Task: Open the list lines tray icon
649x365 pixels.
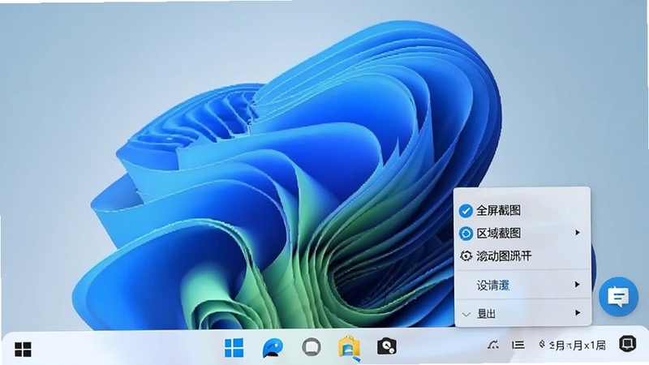Action: click(518, 345)
